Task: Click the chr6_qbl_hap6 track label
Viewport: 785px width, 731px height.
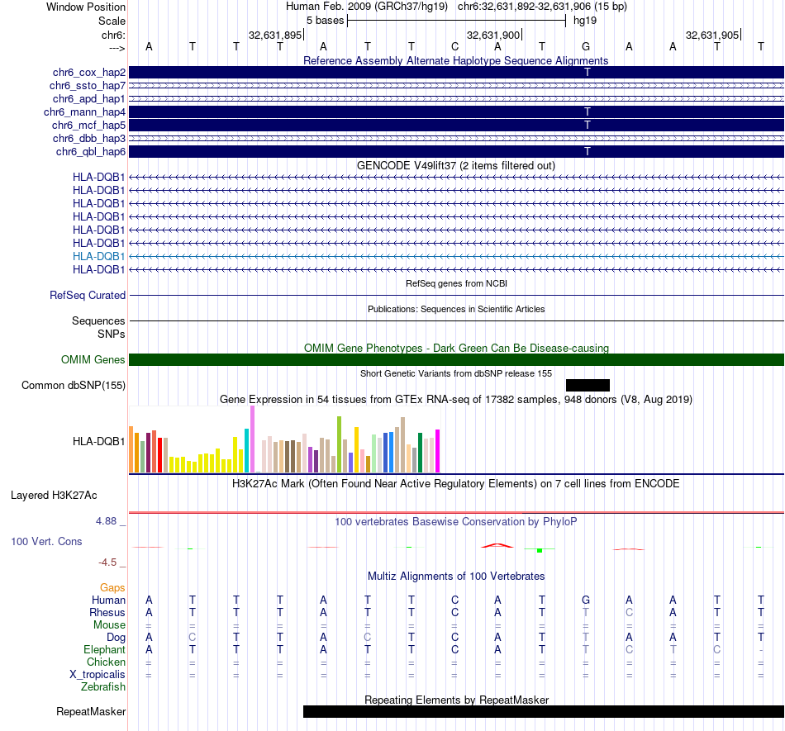Action: click(91, 152)
